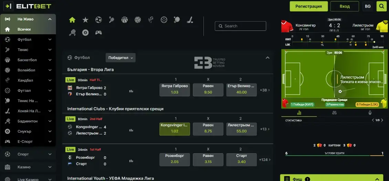Switch to the statistics bar-chart tab in match tracker
This screenshot has height=181, width=389.
299,113
